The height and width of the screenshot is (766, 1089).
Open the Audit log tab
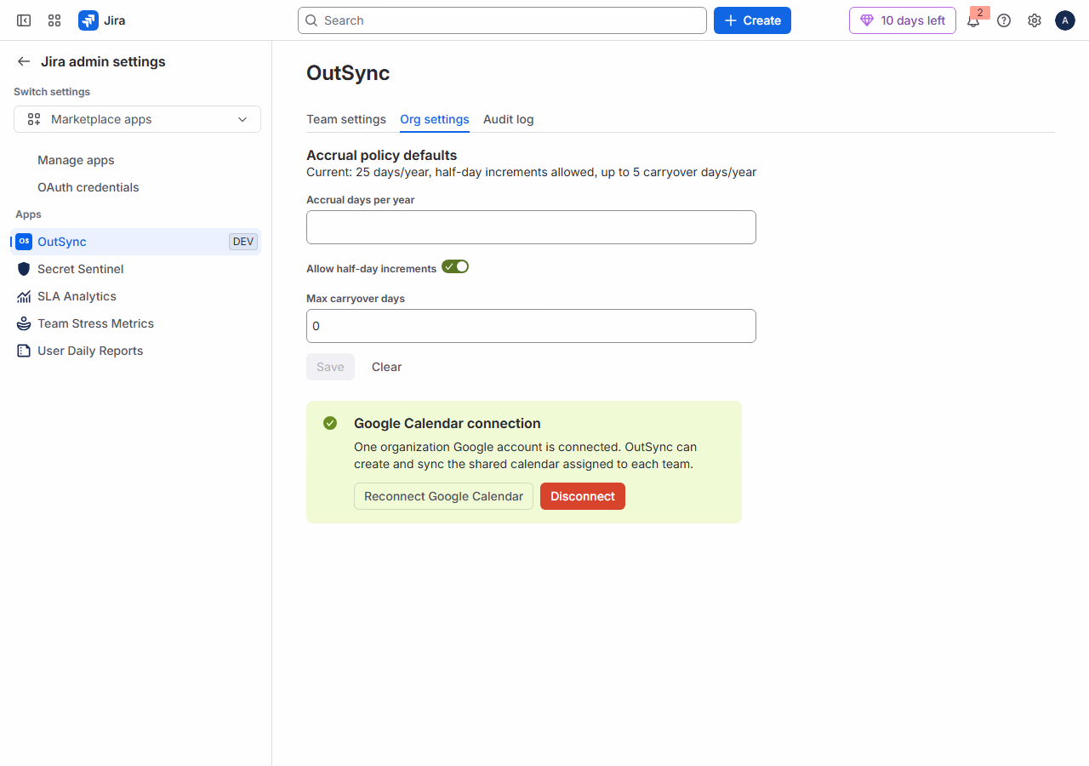coord(509,119)
